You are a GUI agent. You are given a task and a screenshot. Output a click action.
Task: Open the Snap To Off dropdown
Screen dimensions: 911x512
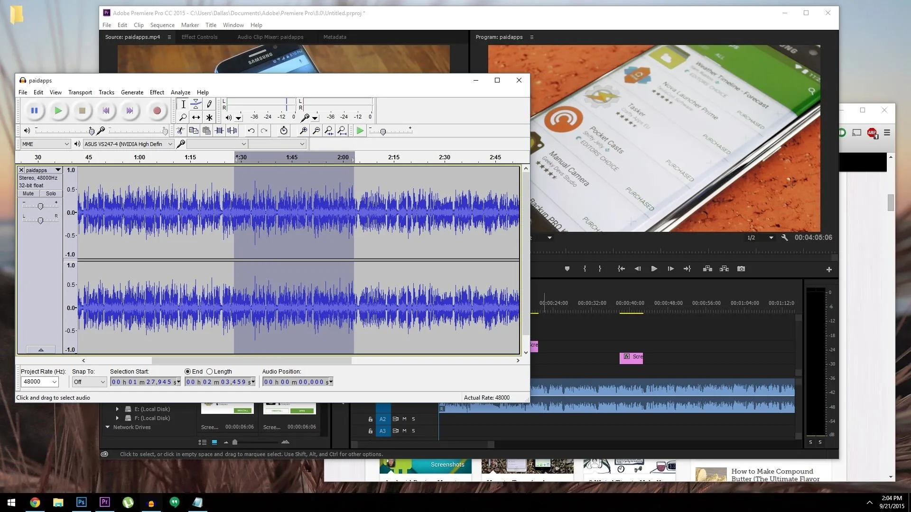(89, 382)
